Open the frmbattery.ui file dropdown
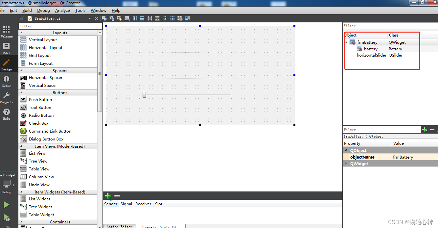Viewport: 438px width, 228px height. (x=90, y=18)
